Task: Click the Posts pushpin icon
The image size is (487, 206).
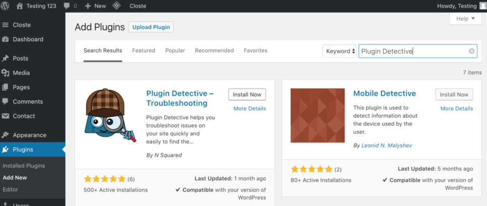Action: (5, 59)
